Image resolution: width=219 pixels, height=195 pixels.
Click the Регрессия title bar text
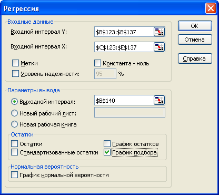click(x=21, y=8)
